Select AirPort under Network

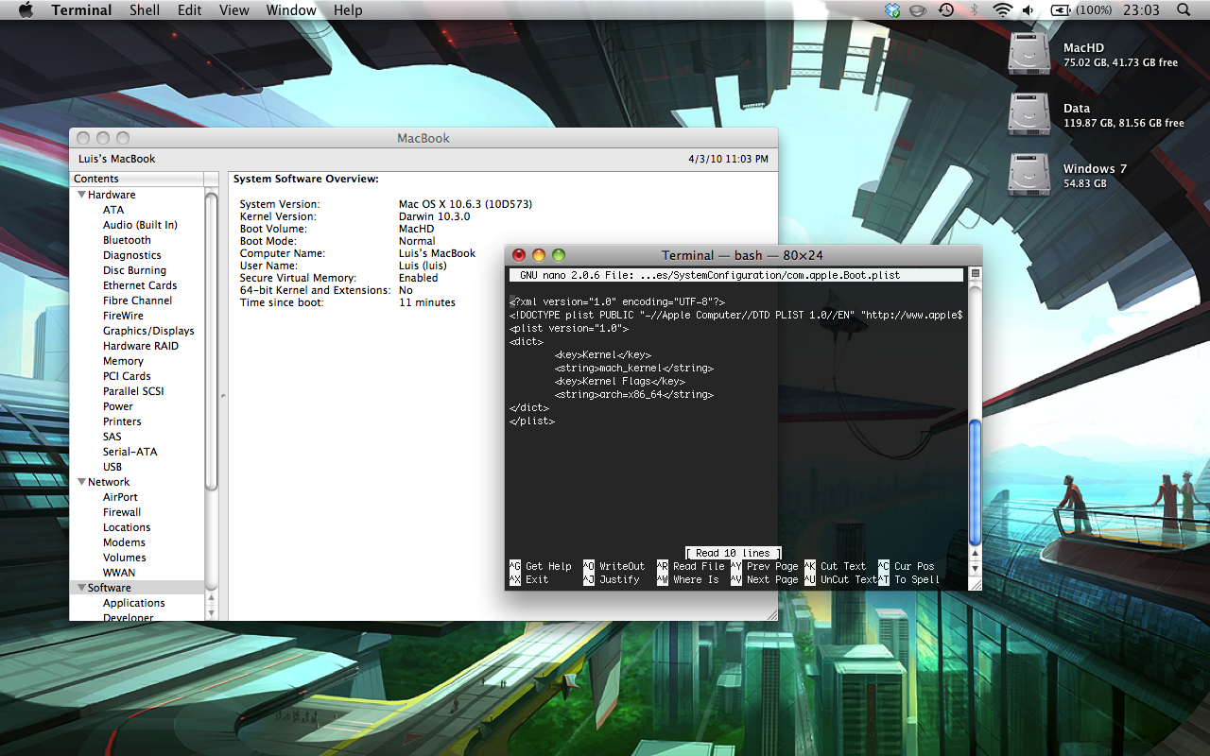point(120,497)
